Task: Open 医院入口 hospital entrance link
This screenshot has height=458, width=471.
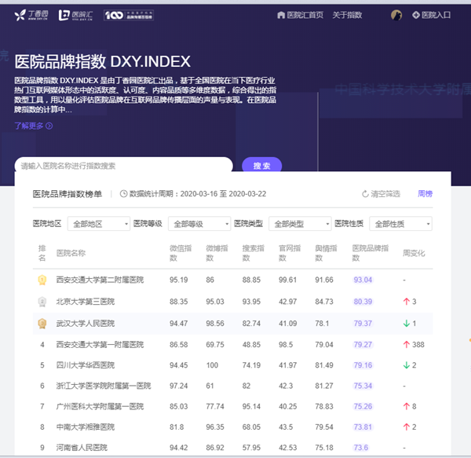Action: [x=431, y=15]
